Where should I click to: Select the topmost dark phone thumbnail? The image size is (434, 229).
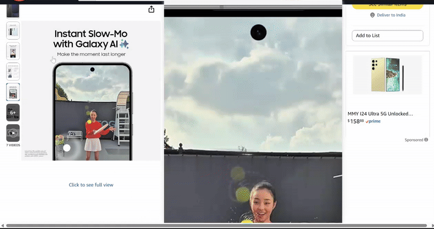13,10
